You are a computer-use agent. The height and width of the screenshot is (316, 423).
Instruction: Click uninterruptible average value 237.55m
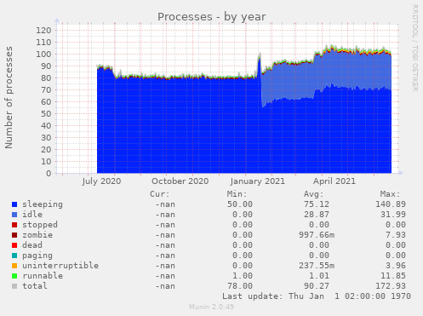tap(317, 266)
